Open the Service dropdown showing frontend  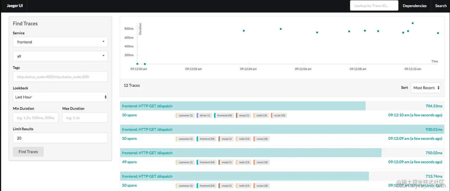(x=60, y=42)
